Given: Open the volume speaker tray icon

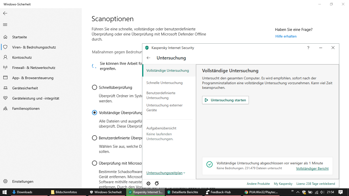Looking at the screenshot, I should pyautogui.click(x=322, y=192).
